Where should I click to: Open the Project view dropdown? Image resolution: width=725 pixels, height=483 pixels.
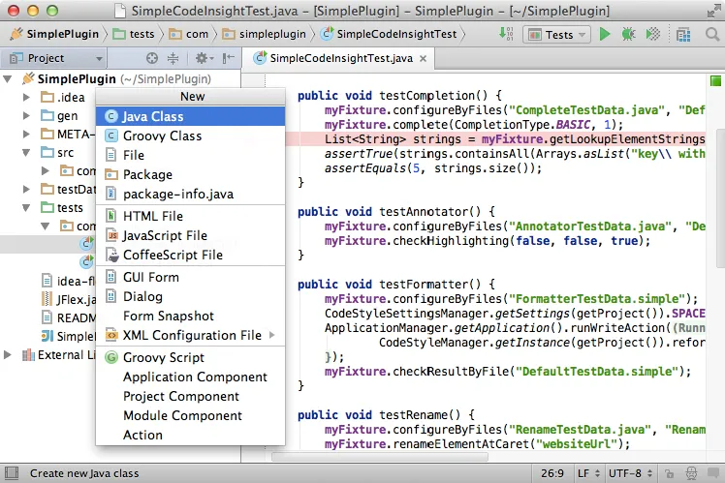pos(55,58)
